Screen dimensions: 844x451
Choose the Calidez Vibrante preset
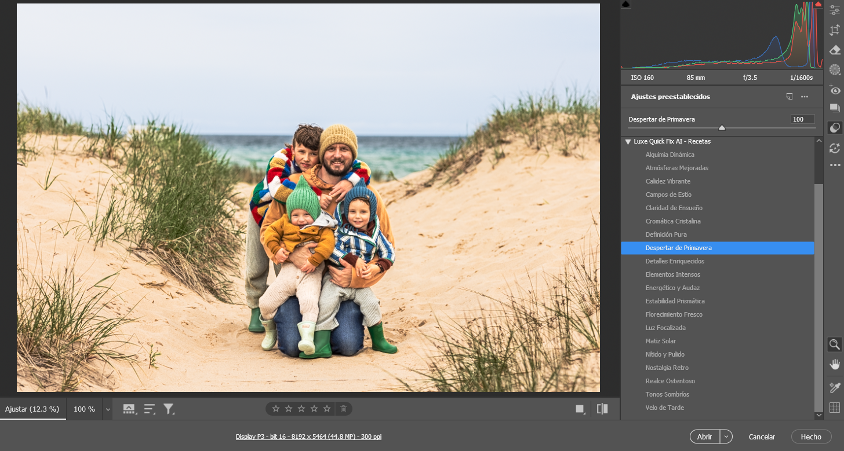667,181
